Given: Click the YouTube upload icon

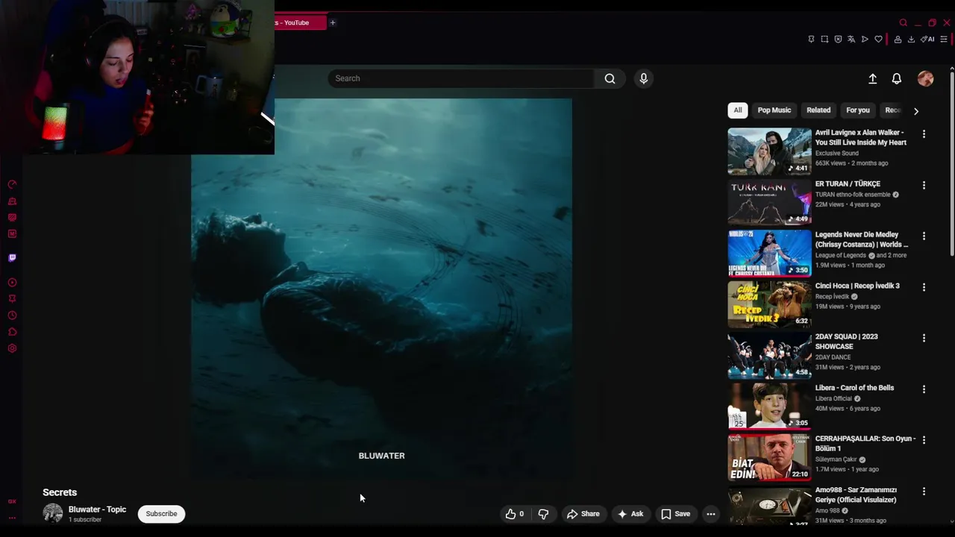Looking at the screenshot, I should pyautogui.click(x=872, y=78).
